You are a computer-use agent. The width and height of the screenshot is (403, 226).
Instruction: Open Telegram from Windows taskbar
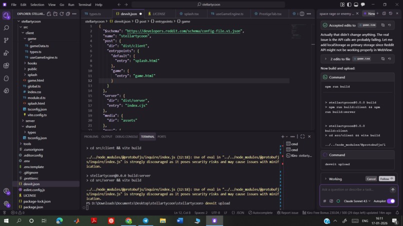145,221
